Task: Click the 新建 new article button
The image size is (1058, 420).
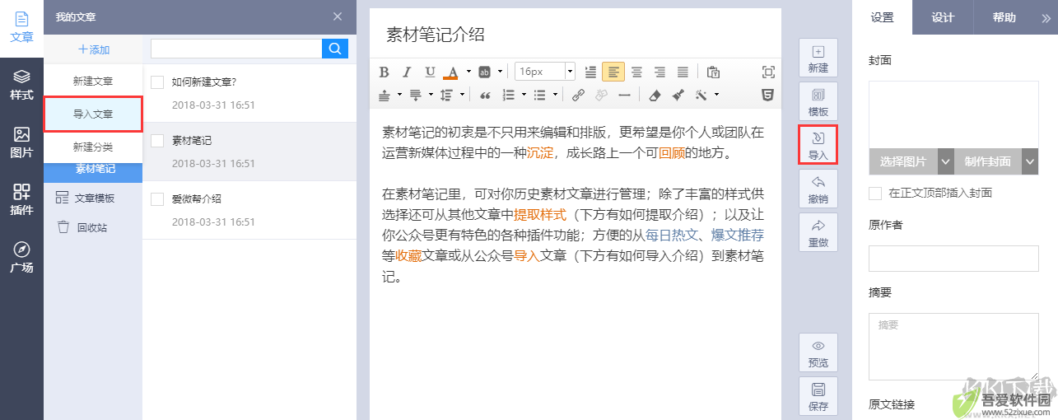Action: click(x=818, y=58)
